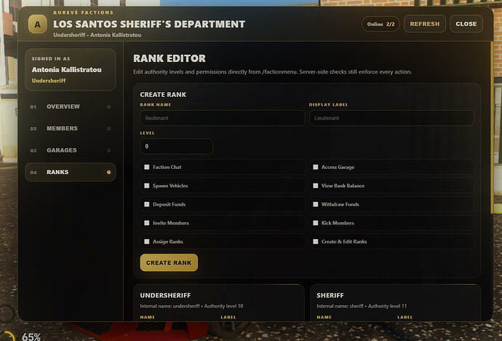Click the Create Rank button
The width and height of the screenshot is (502, 341).
click(169, 263)
